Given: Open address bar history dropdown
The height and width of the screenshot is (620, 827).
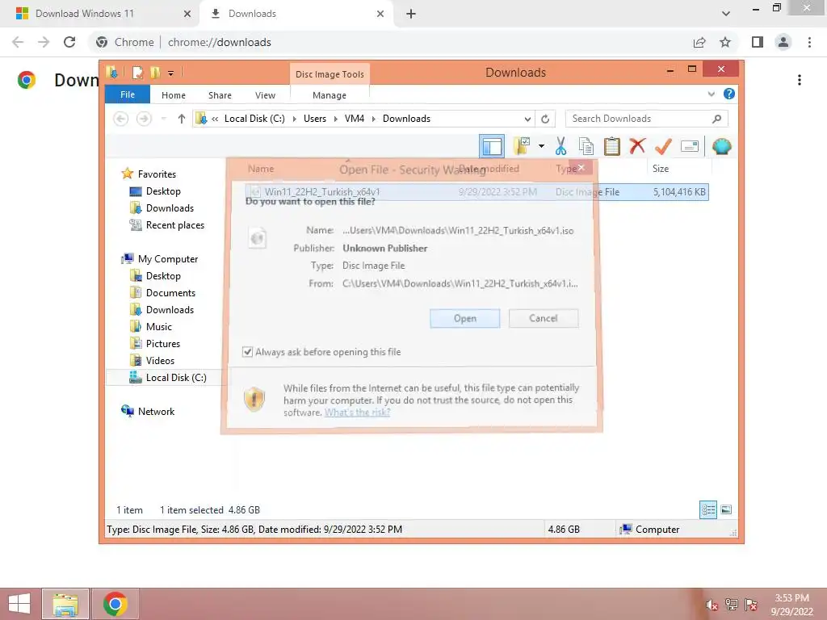Looking at the screenshot, I should tap(527, 119).
